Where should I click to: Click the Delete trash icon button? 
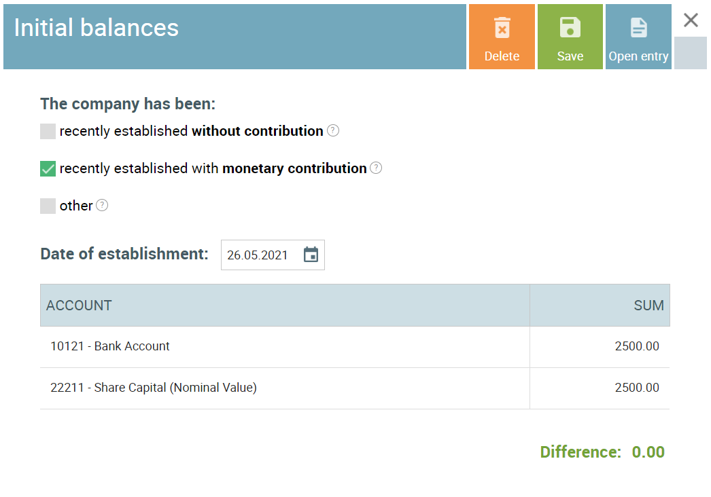point(502,29)
